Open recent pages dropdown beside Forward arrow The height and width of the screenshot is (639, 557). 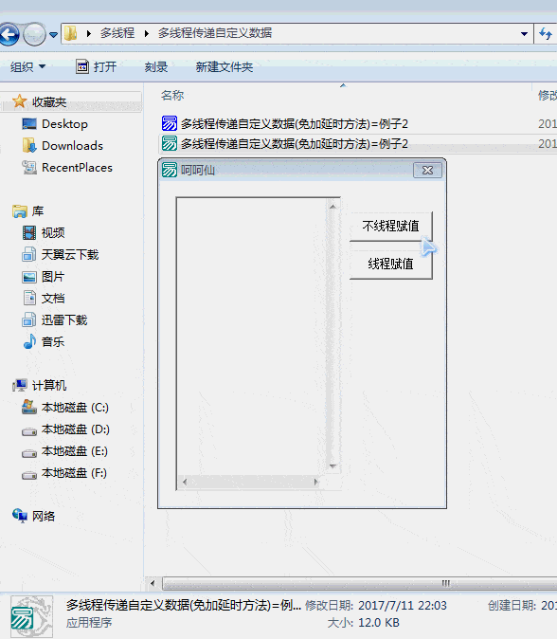point(53,35)
